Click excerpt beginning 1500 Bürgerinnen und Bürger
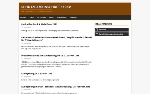150x94 pixels. point(56,64)
